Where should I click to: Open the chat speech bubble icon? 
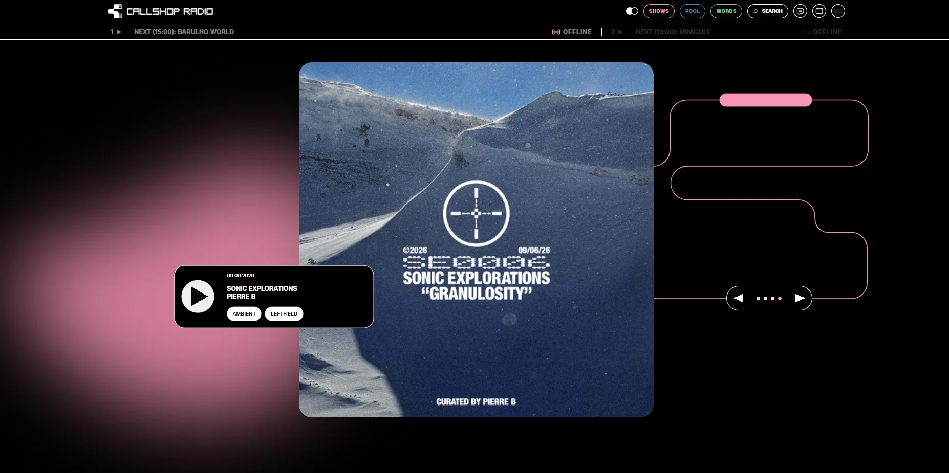[800, 11]
